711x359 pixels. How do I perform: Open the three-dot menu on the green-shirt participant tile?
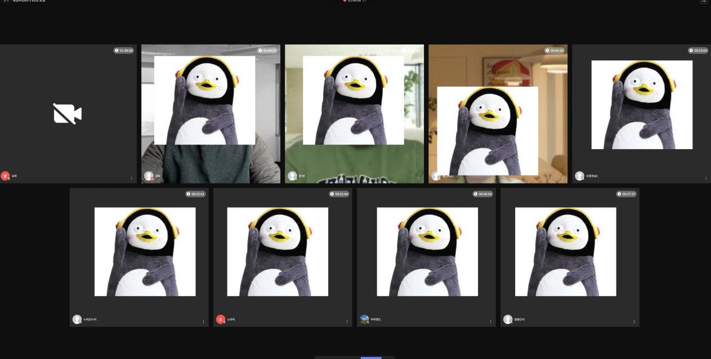[419, 178]
